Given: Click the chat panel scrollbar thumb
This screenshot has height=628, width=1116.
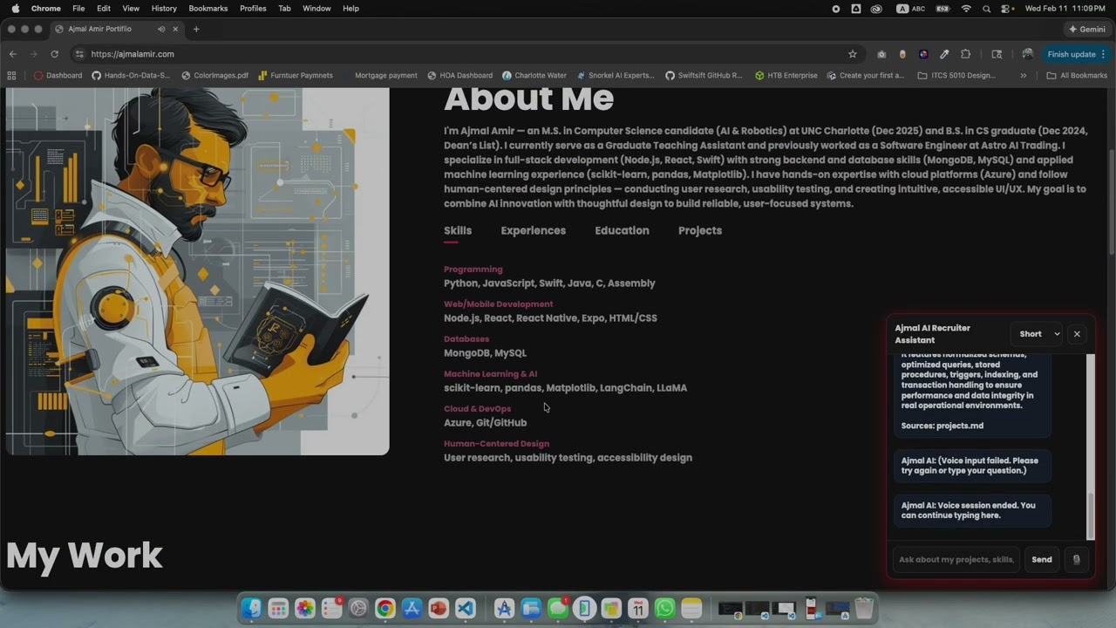Looking at the screenshot, I should point(1090,516).
